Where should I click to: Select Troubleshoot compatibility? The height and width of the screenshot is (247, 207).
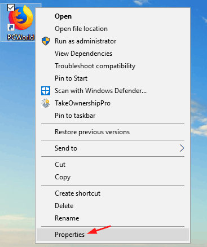95,66
